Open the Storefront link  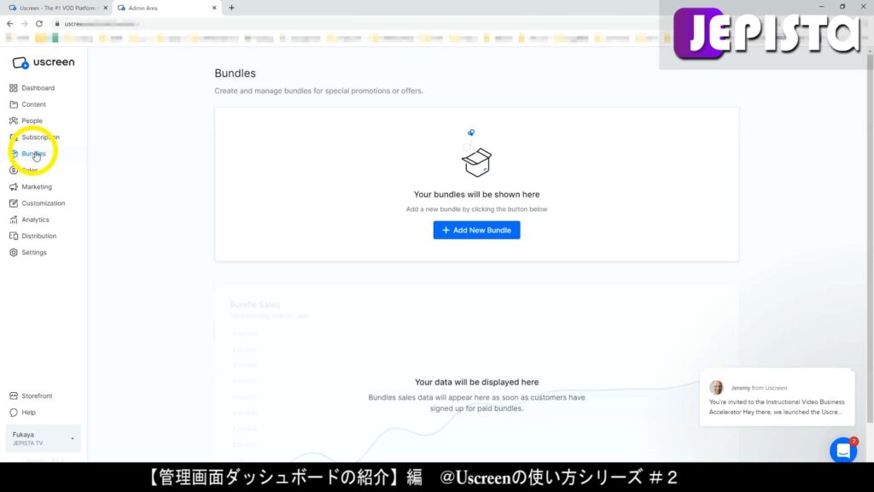(37, 396)
